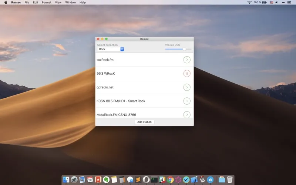296x185 pixels.
Task: Open the Format menu
Action: tap(47, 3)
